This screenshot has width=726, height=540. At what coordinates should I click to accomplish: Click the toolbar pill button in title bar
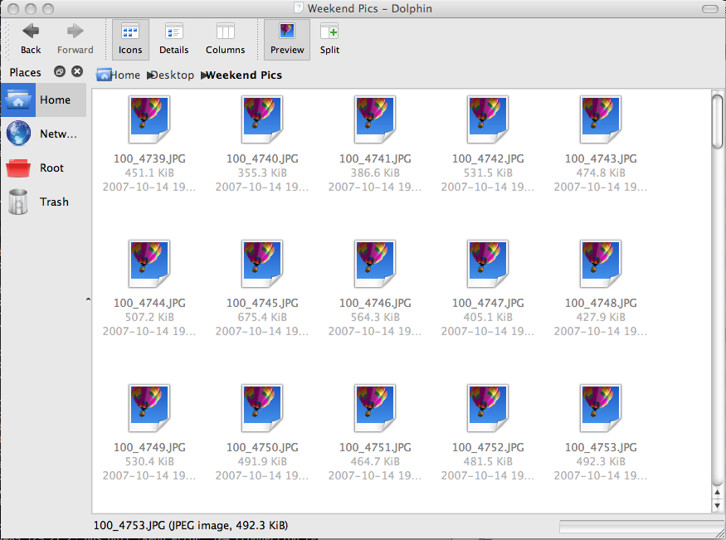709,9
